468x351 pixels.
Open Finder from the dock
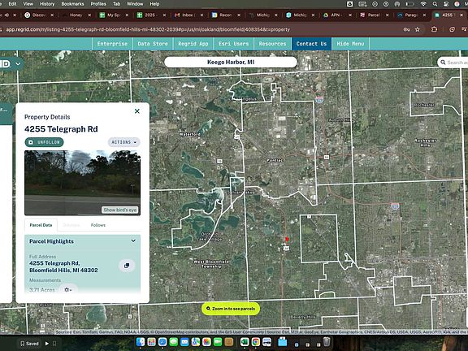tap(141, 342)
